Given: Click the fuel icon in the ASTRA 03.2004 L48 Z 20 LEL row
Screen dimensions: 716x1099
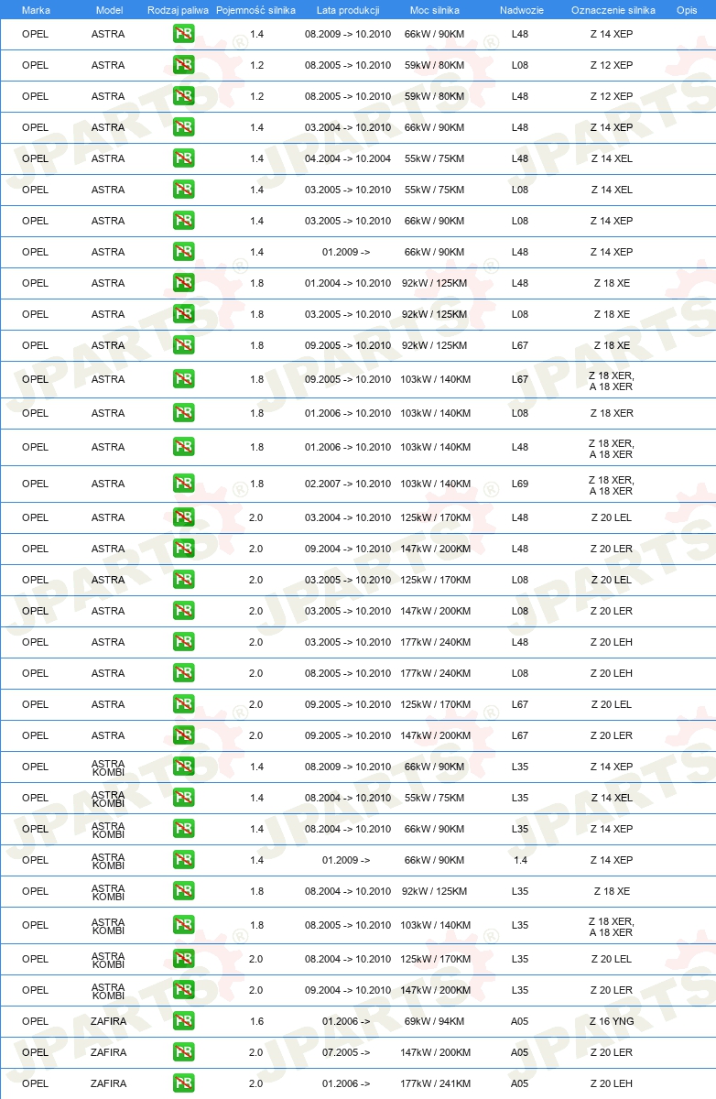Looking at the screenshot, I should click(x=184, y=517).
